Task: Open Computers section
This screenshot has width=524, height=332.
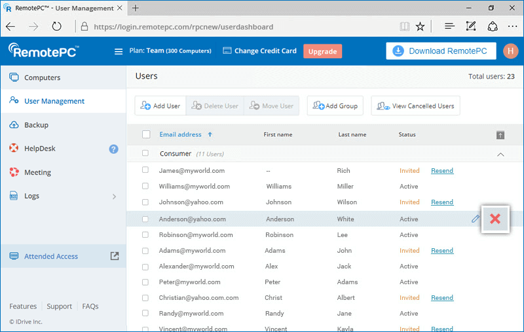Action: coord(63,77)
